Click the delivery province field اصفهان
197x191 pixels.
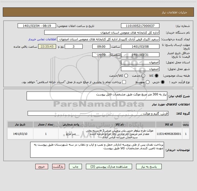[140, 62]
